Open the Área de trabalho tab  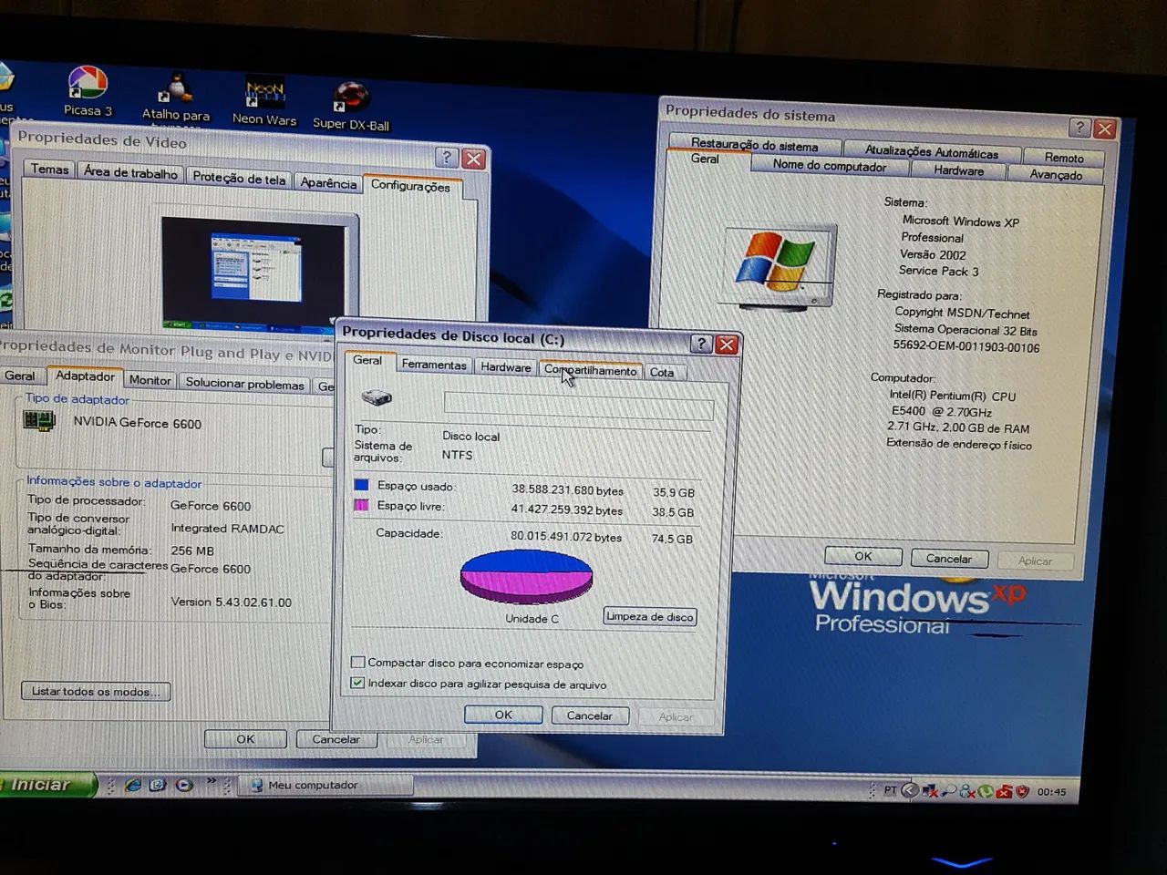pyautogui.click(x=130, y=173)
